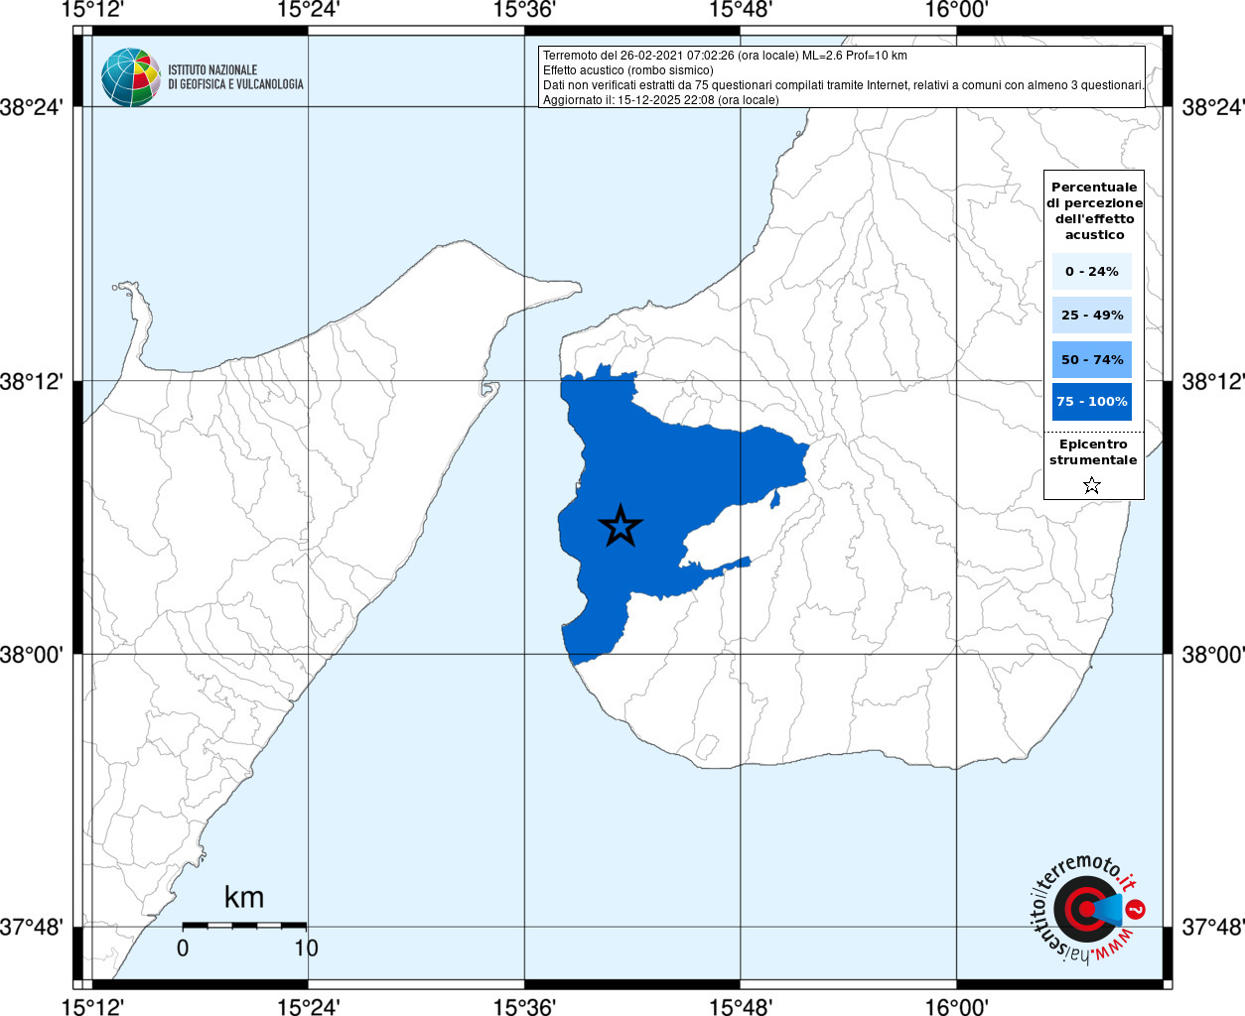
Task: Click the left axis label 38°00'
Action: coord(32,655)
